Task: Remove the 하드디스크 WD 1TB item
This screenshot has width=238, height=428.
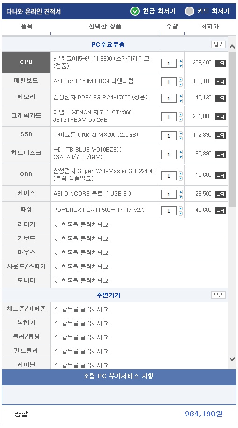Action: point(221,154)
